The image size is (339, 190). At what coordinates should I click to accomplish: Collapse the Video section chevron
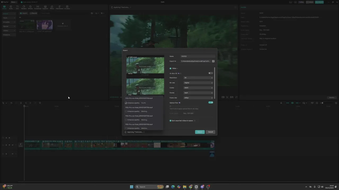177,69
